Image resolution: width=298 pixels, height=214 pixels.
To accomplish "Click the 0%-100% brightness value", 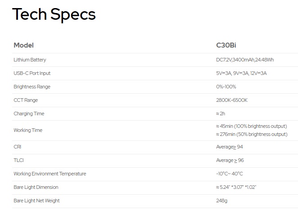I will [226, 87].
